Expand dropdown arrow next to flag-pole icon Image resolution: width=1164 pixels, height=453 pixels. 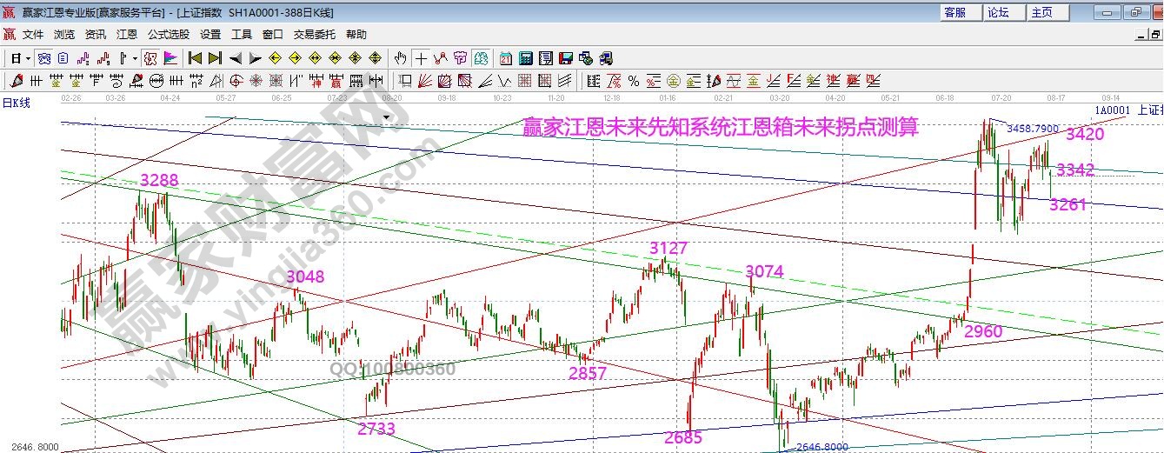coord(134,58)
